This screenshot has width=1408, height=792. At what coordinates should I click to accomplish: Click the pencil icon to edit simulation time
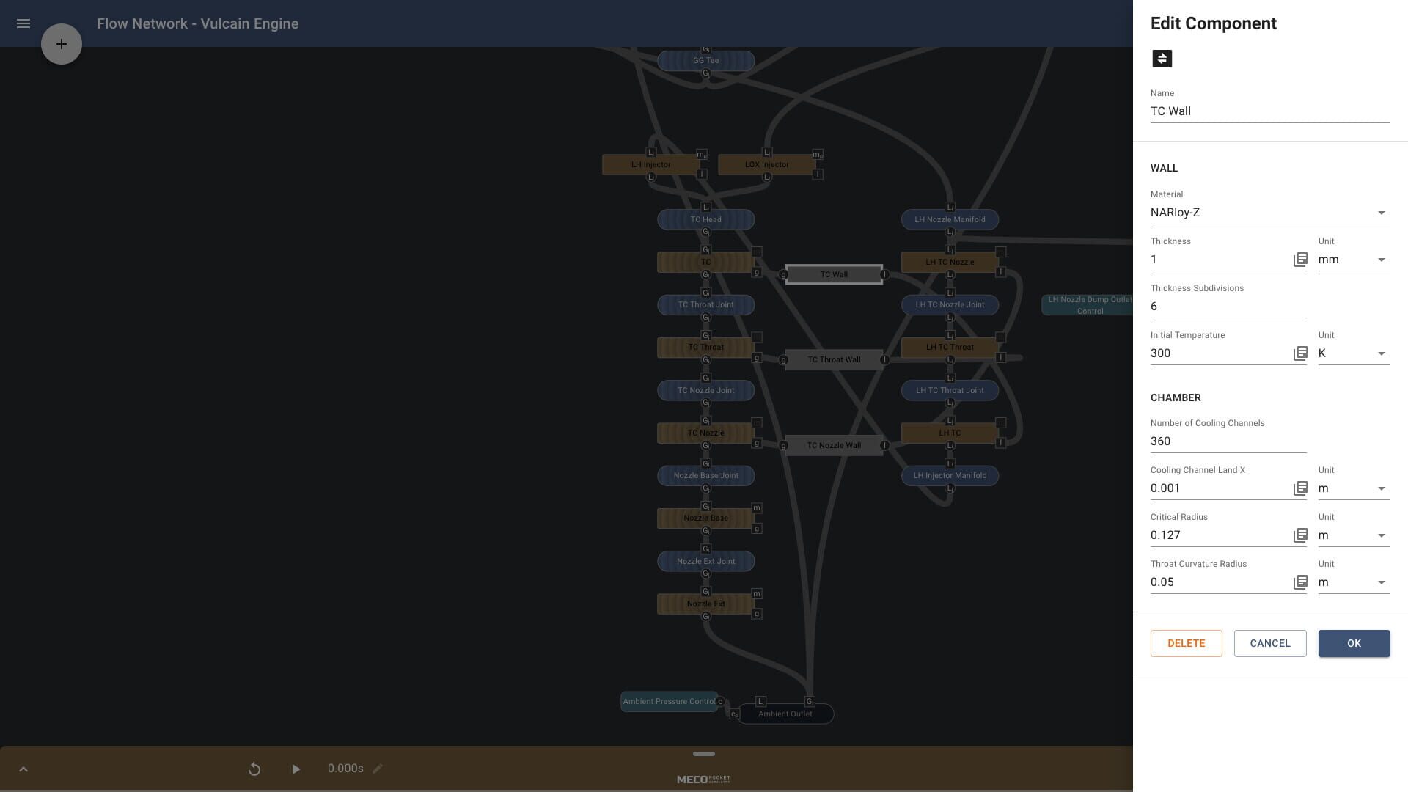pos(378,769)
